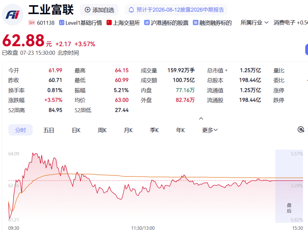Image resolution: width=308 pixels, height=230 pixels.
Task: Add stock via 添加自选 button
Action: coord(99,10)
